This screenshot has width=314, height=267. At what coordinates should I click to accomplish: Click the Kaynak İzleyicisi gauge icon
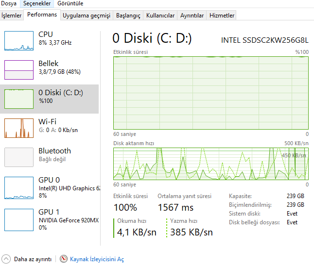coord(64,259)
